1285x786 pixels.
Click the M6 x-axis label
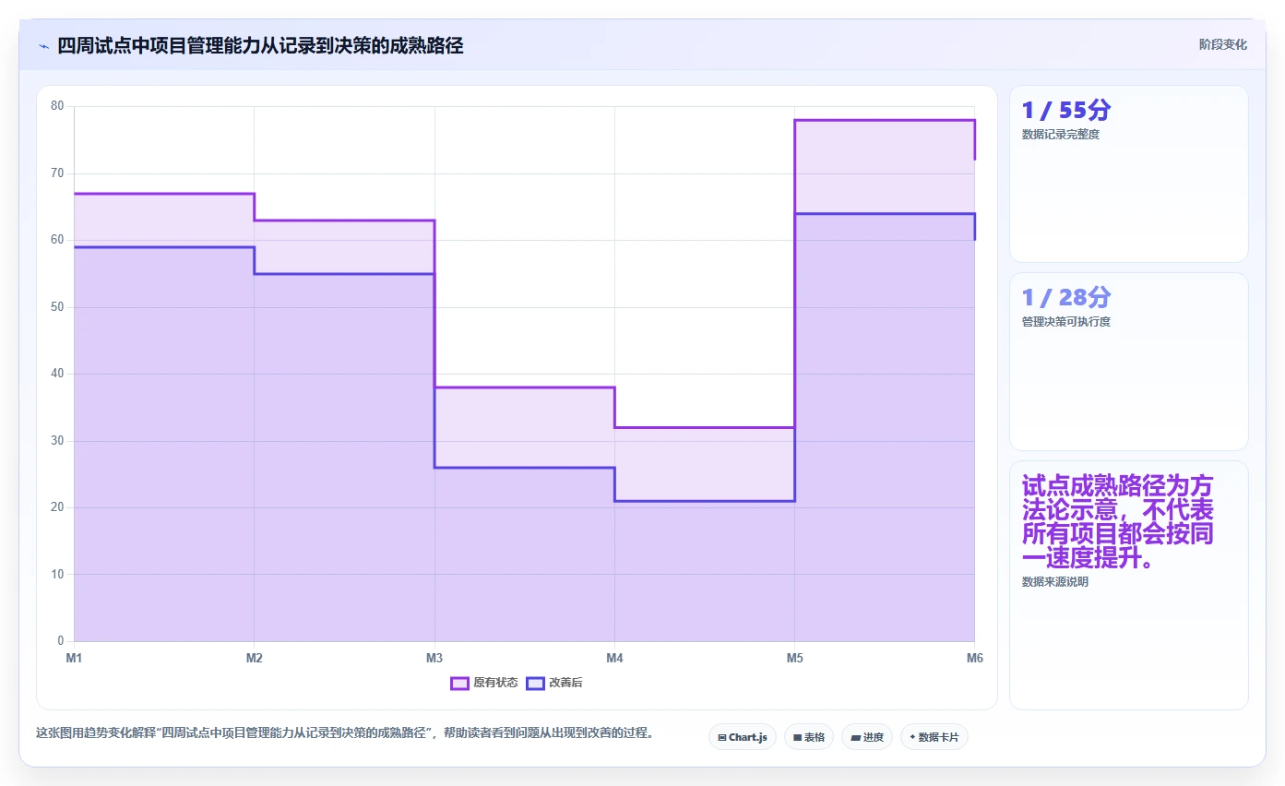point(975,659)
